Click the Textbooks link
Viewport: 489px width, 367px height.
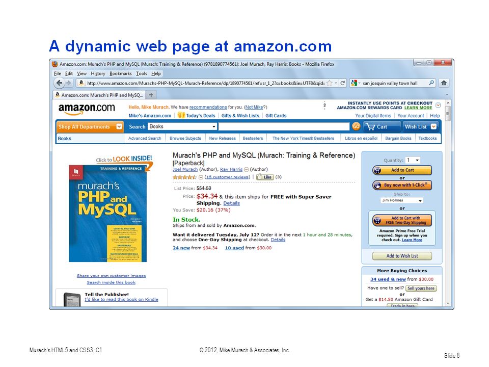click(427, 138)
